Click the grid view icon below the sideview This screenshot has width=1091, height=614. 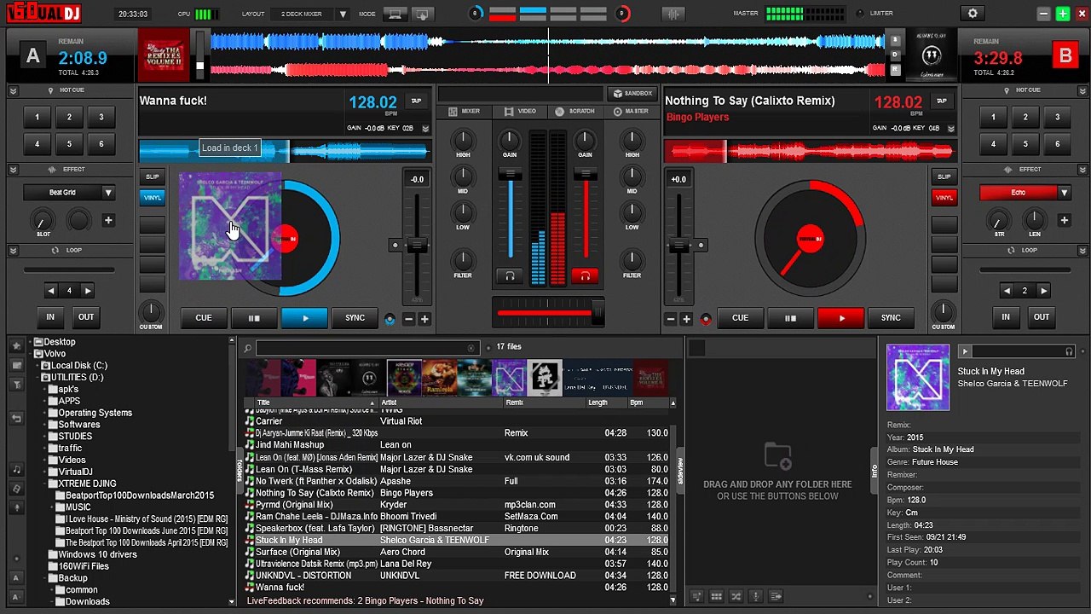pos(716,597)
